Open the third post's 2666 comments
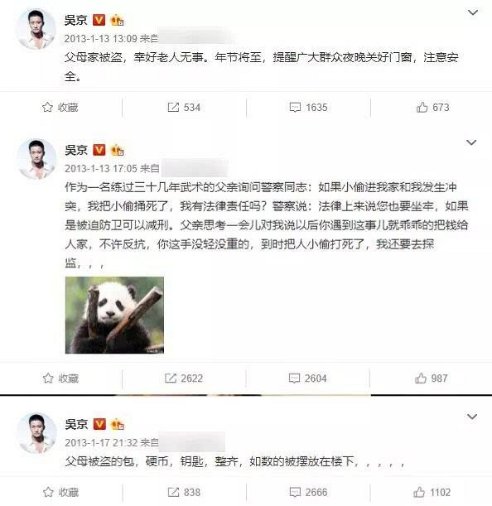The width and height of the screenshot is (492, 506). (x=308, y=492)
